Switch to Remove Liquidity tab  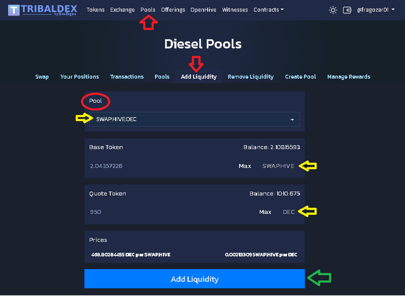point(250,77)
